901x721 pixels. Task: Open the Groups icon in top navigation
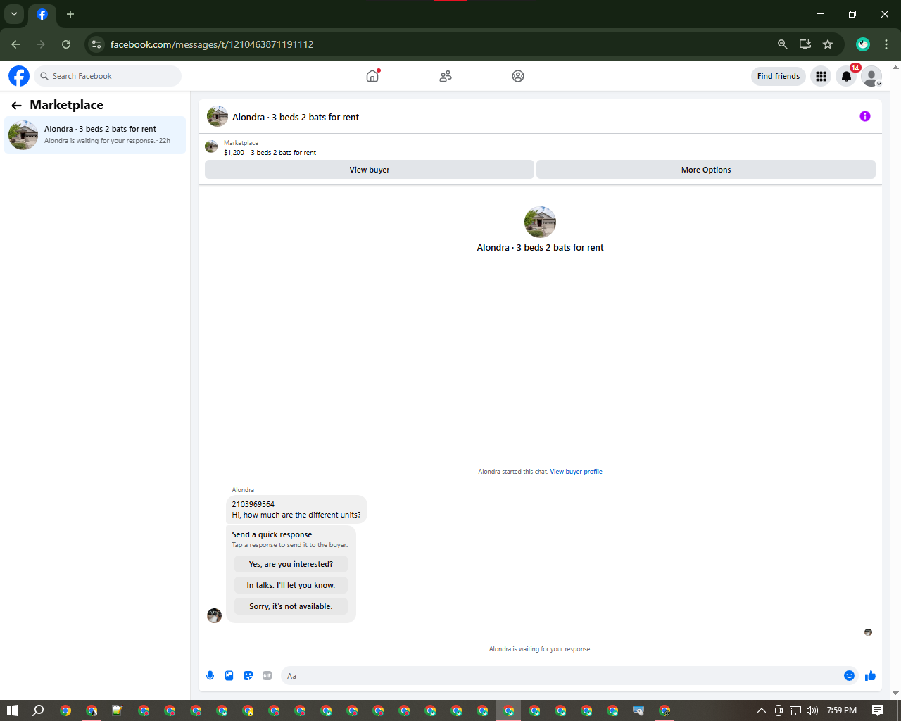coord(518,76)
